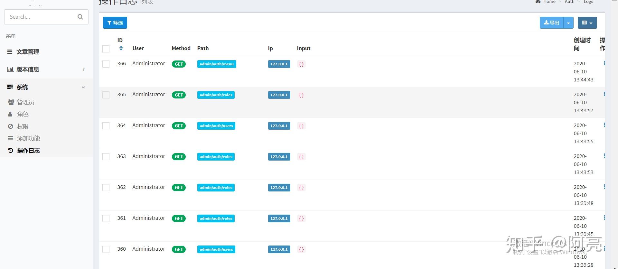Image resolution: width=618 pixels, height=269 pixels.
Task: Click the admin/auth/users path in row 360
Action: [216, 249]
